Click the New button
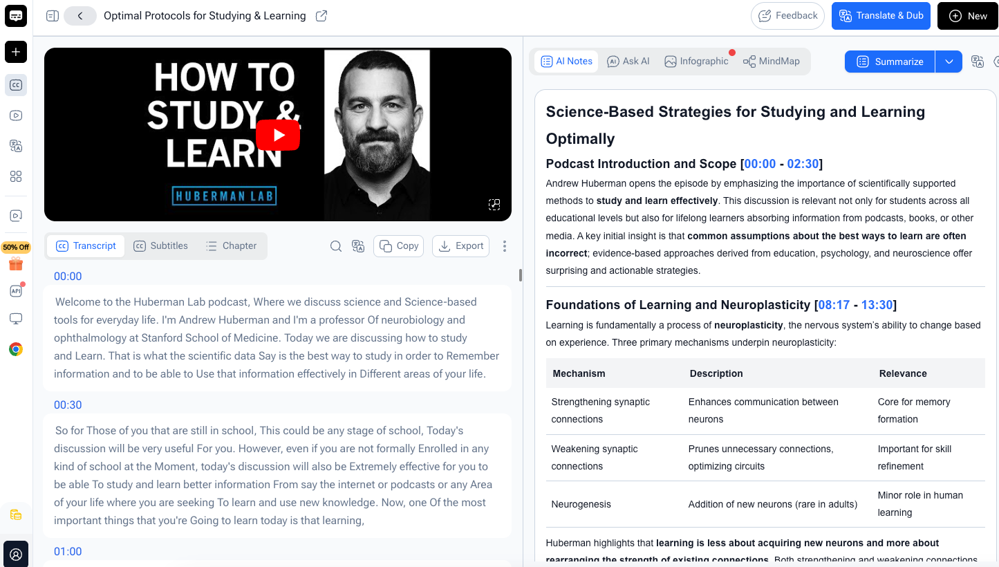The width and height of the screenshot is (999, 567). pyautogui.click(x=968, y=16)
